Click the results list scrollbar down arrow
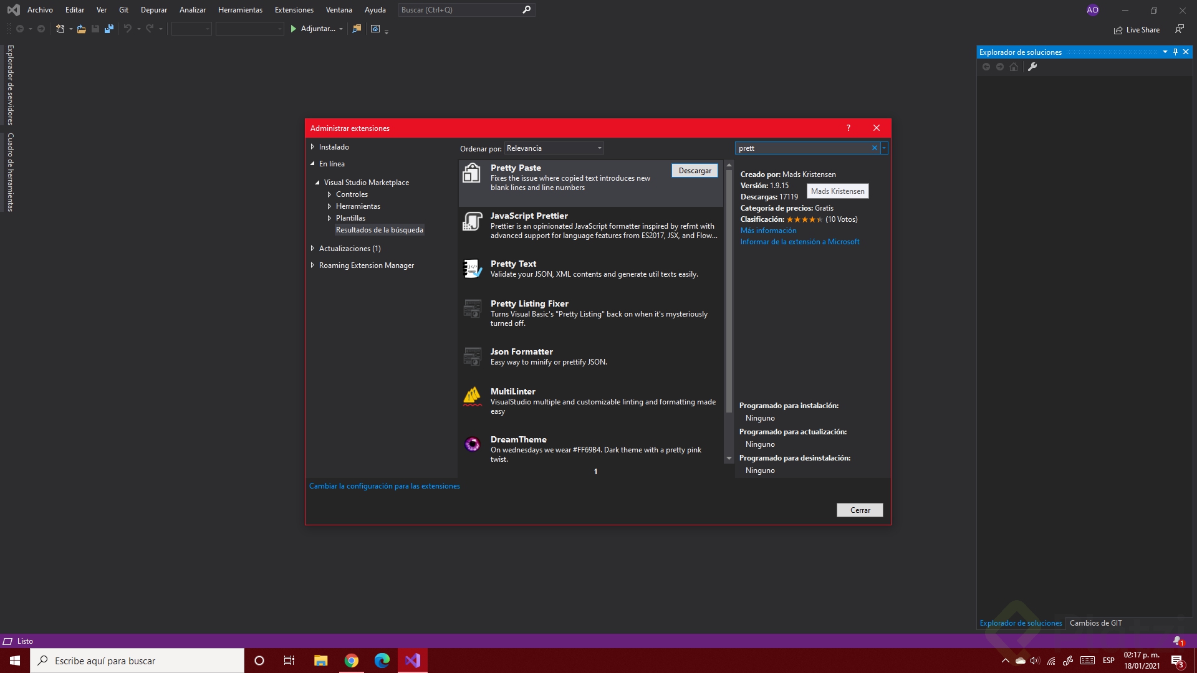 coord(729,458)
